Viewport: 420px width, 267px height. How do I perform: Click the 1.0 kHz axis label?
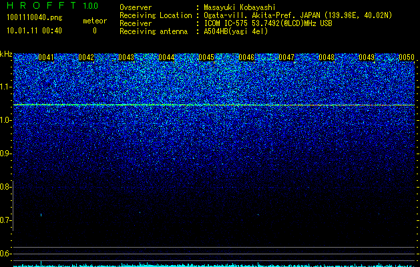5,120
